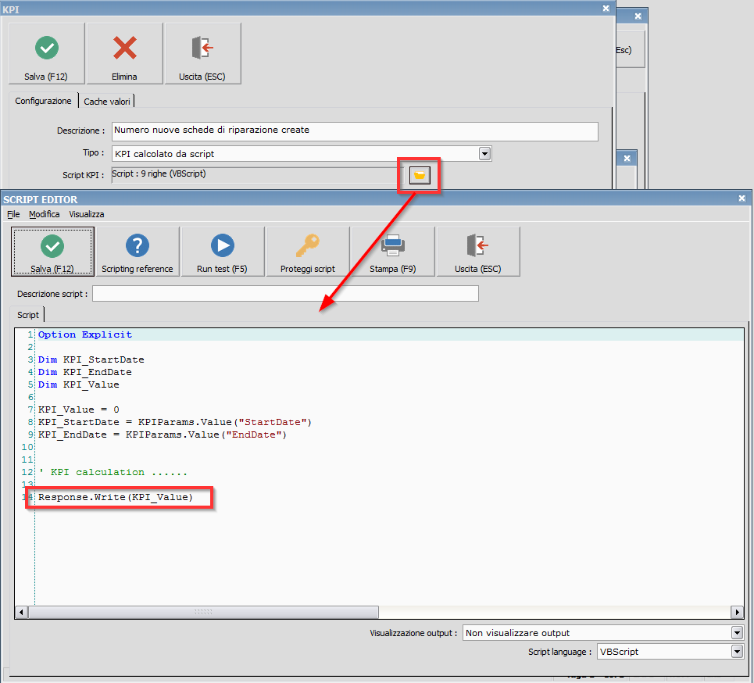754x683 pixels.
Task: Switch to the Cache valori tab
Action: click(108, 102)
